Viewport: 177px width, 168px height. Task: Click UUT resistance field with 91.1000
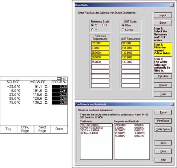pyautogui.click(x=130, y=43)
